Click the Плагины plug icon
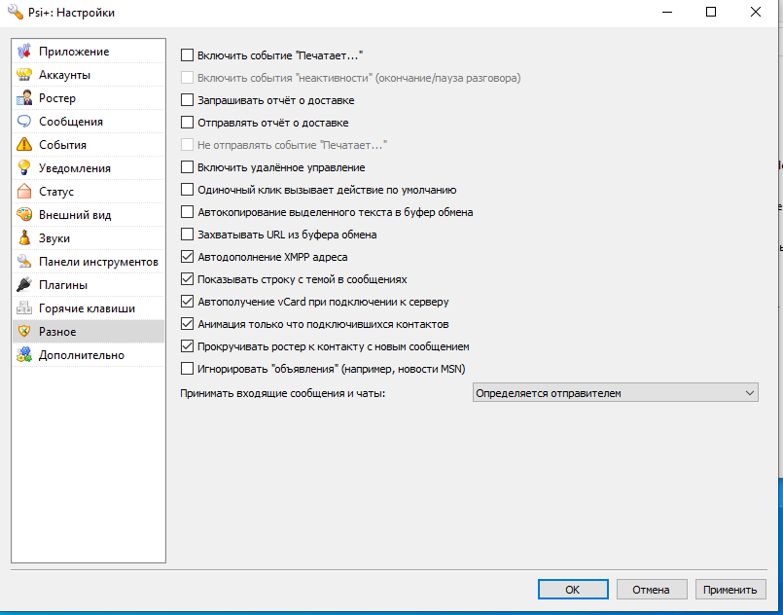783x615 pixels. [25, 285]
